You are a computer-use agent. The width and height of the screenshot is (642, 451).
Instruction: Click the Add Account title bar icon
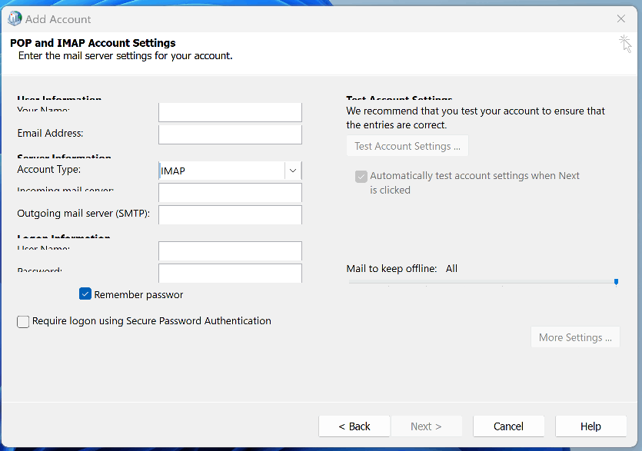click(14, 18)
